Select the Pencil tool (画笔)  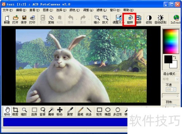[80, 112]
